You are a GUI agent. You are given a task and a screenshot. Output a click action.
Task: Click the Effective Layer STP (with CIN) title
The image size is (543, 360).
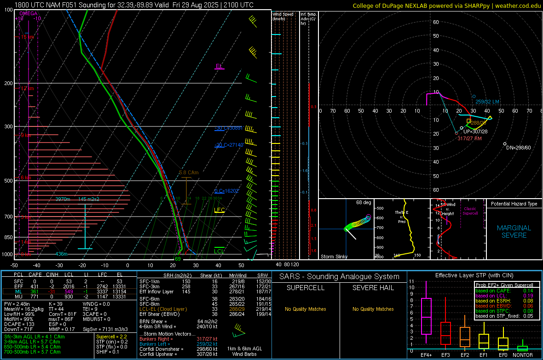[x=474, y=275]
